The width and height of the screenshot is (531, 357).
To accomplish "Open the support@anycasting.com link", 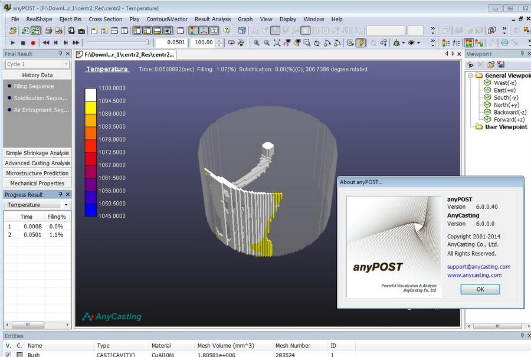I will click(x=478, y=267).
